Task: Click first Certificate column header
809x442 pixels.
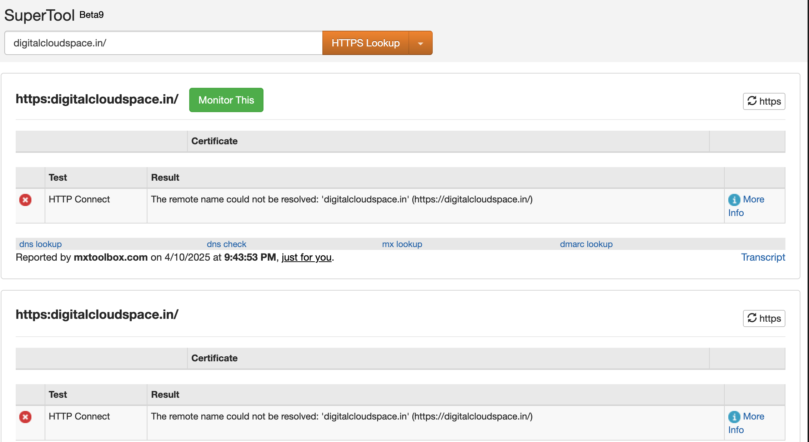Action: pyautogui.click(x=214, y=141)
